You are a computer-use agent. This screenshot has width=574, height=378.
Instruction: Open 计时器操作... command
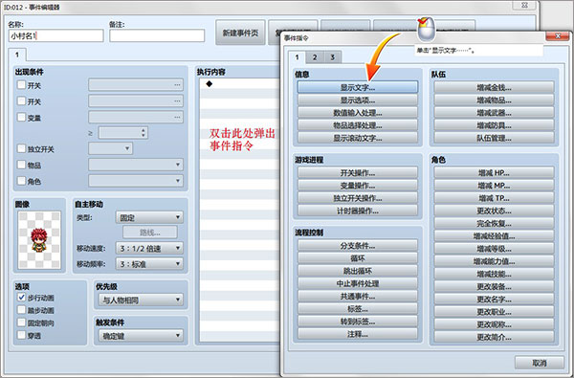(357, 211)
